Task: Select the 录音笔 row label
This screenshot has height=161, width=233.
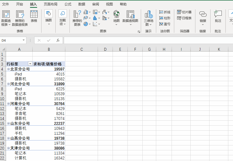Action: point(20,113)
